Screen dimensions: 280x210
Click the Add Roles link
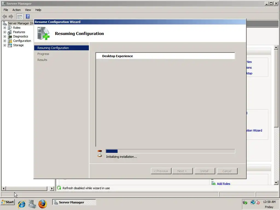pyautogui.click(x=223, y=183)
